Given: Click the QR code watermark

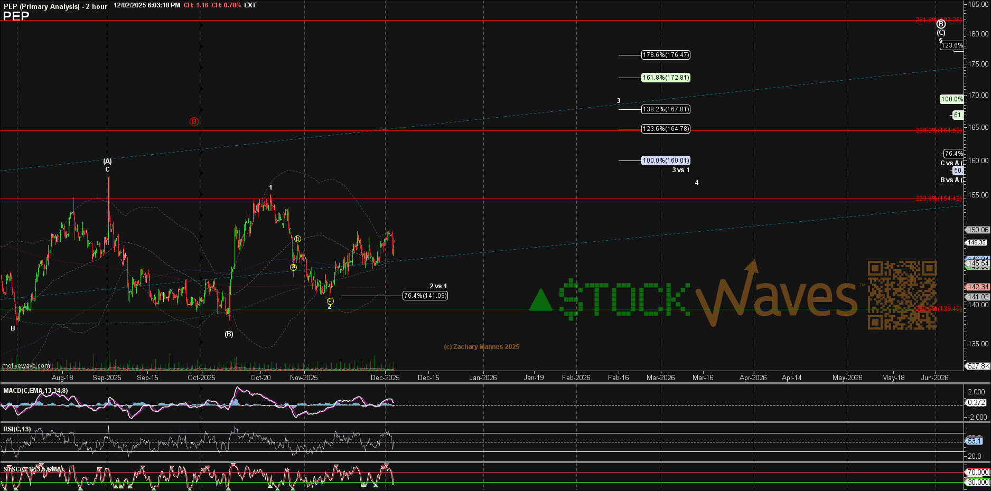Looking at the screenshot, I should pos(902,295).
